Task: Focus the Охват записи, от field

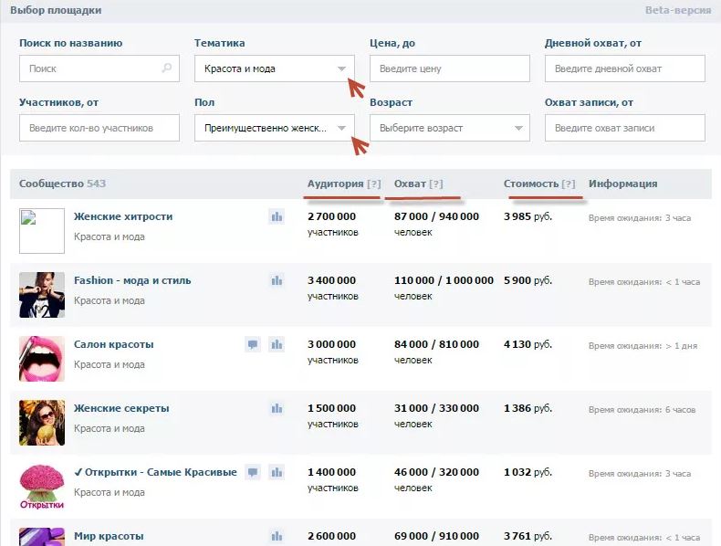Action: pos(625,128)
